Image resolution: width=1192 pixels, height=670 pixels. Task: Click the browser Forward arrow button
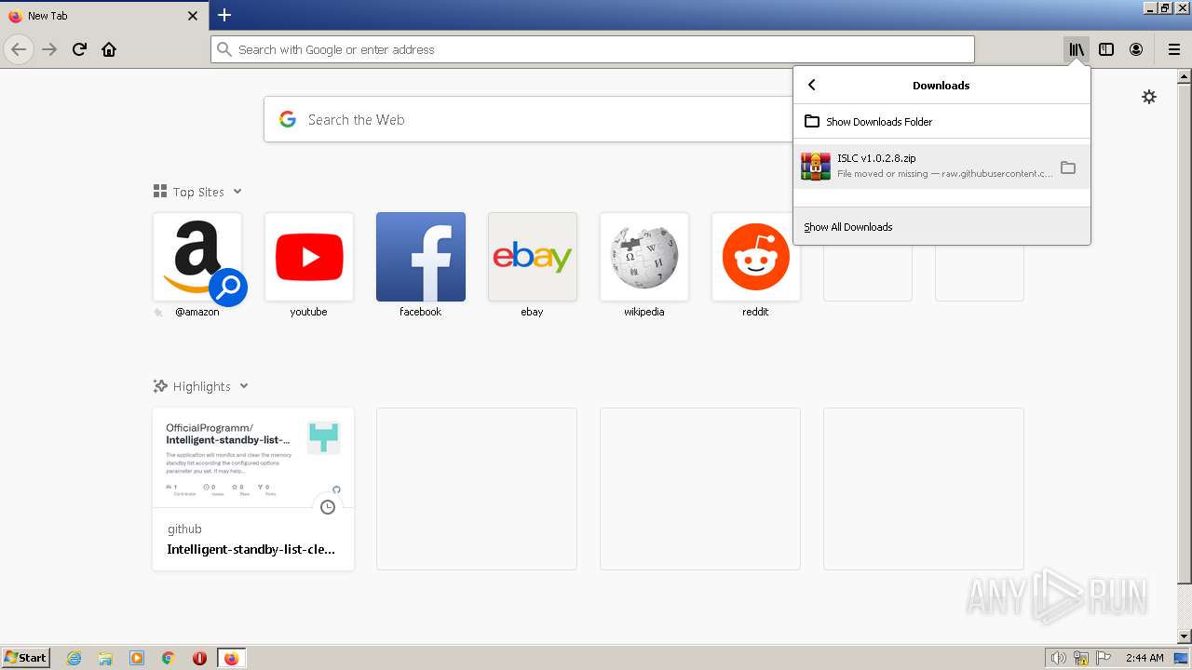point(49,49)
